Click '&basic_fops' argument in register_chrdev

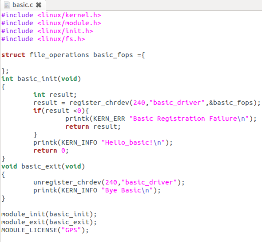coord(231,103)
